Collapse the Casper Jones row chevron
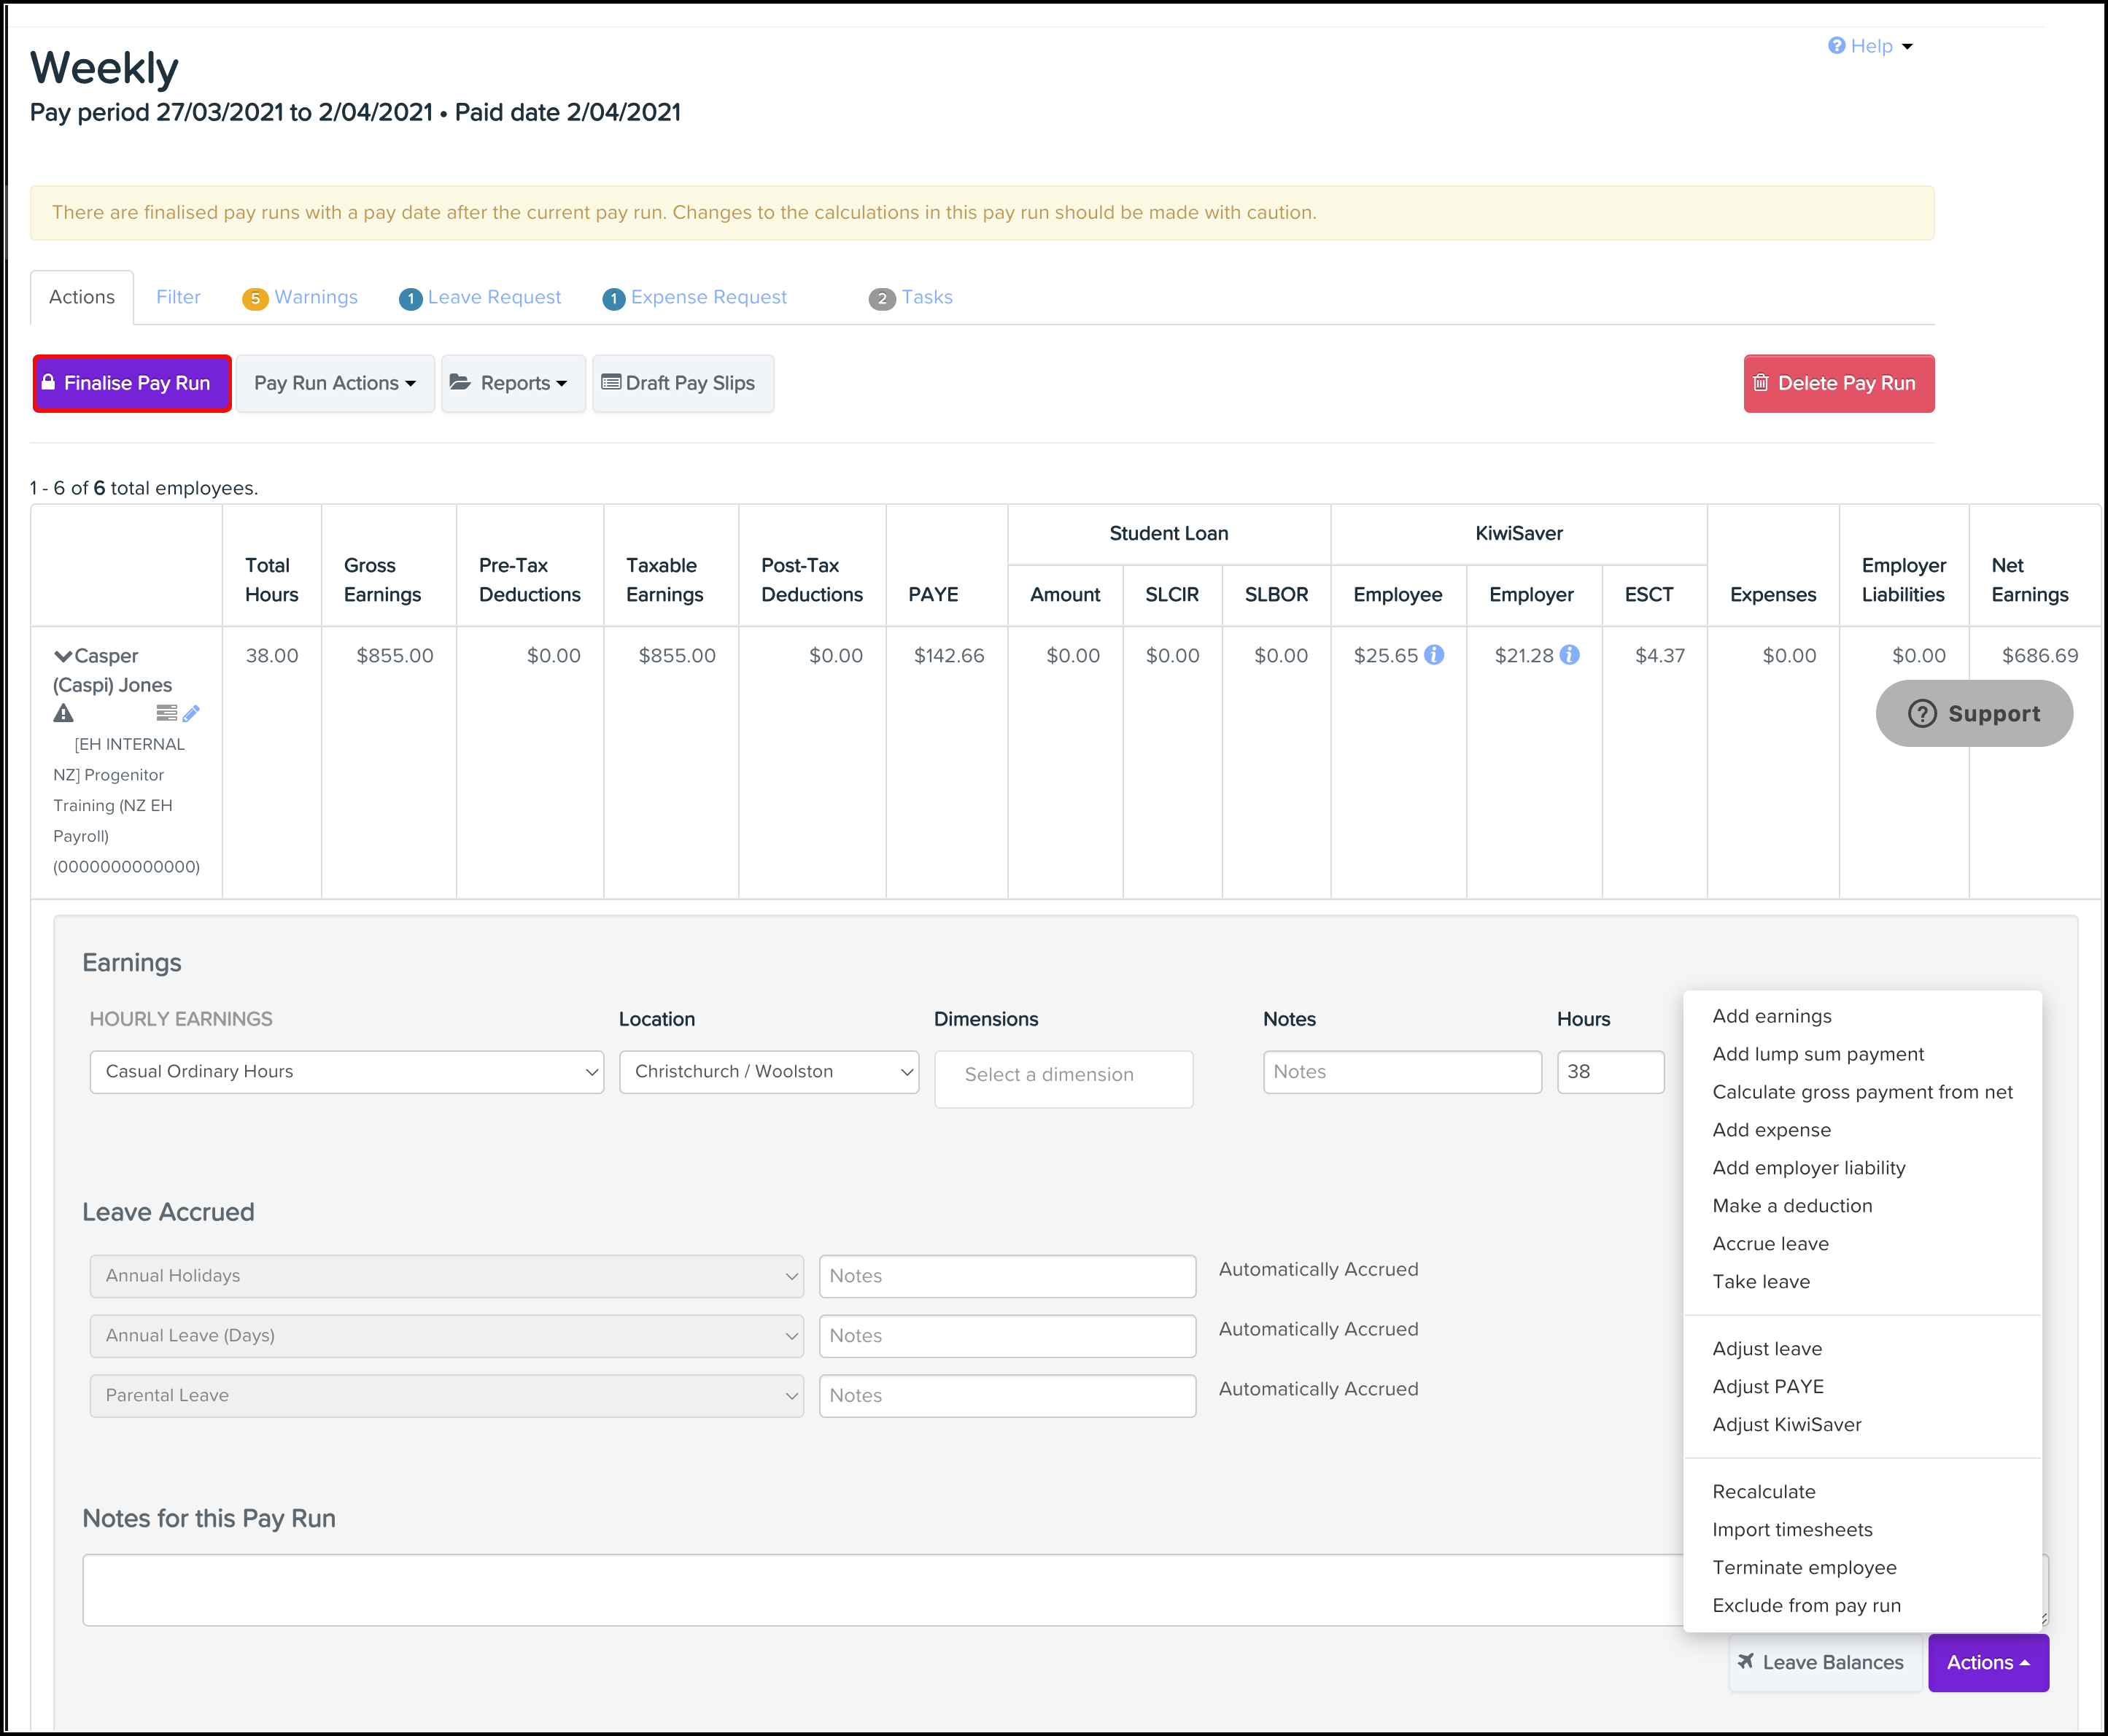2108x1736 pixels. point(63,657)
